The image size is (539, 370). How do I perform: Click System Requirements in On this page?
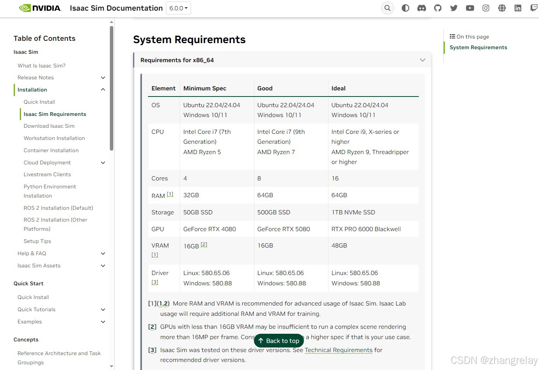pyautogui.click(x=478, y=47)
